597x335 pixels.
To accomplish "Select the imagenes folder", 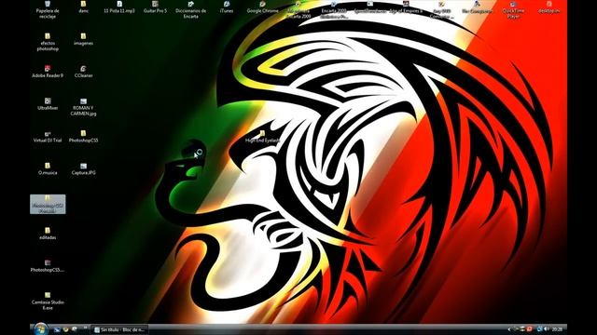I will (x=83, y=39).
